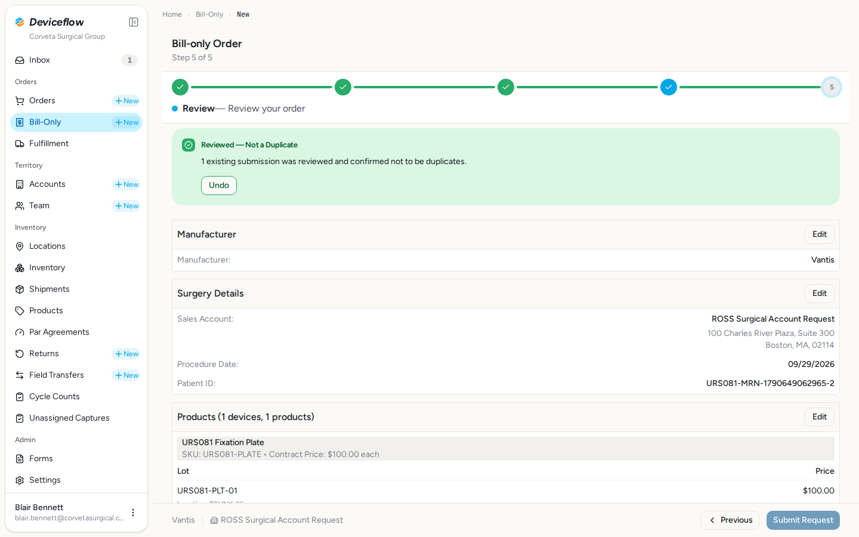Jump to second completed step circle
This screenshot has height=537, width=859.
[x=343, y=87]
